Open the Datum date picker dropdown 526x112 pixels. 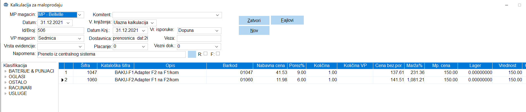(x=68, y=23)
